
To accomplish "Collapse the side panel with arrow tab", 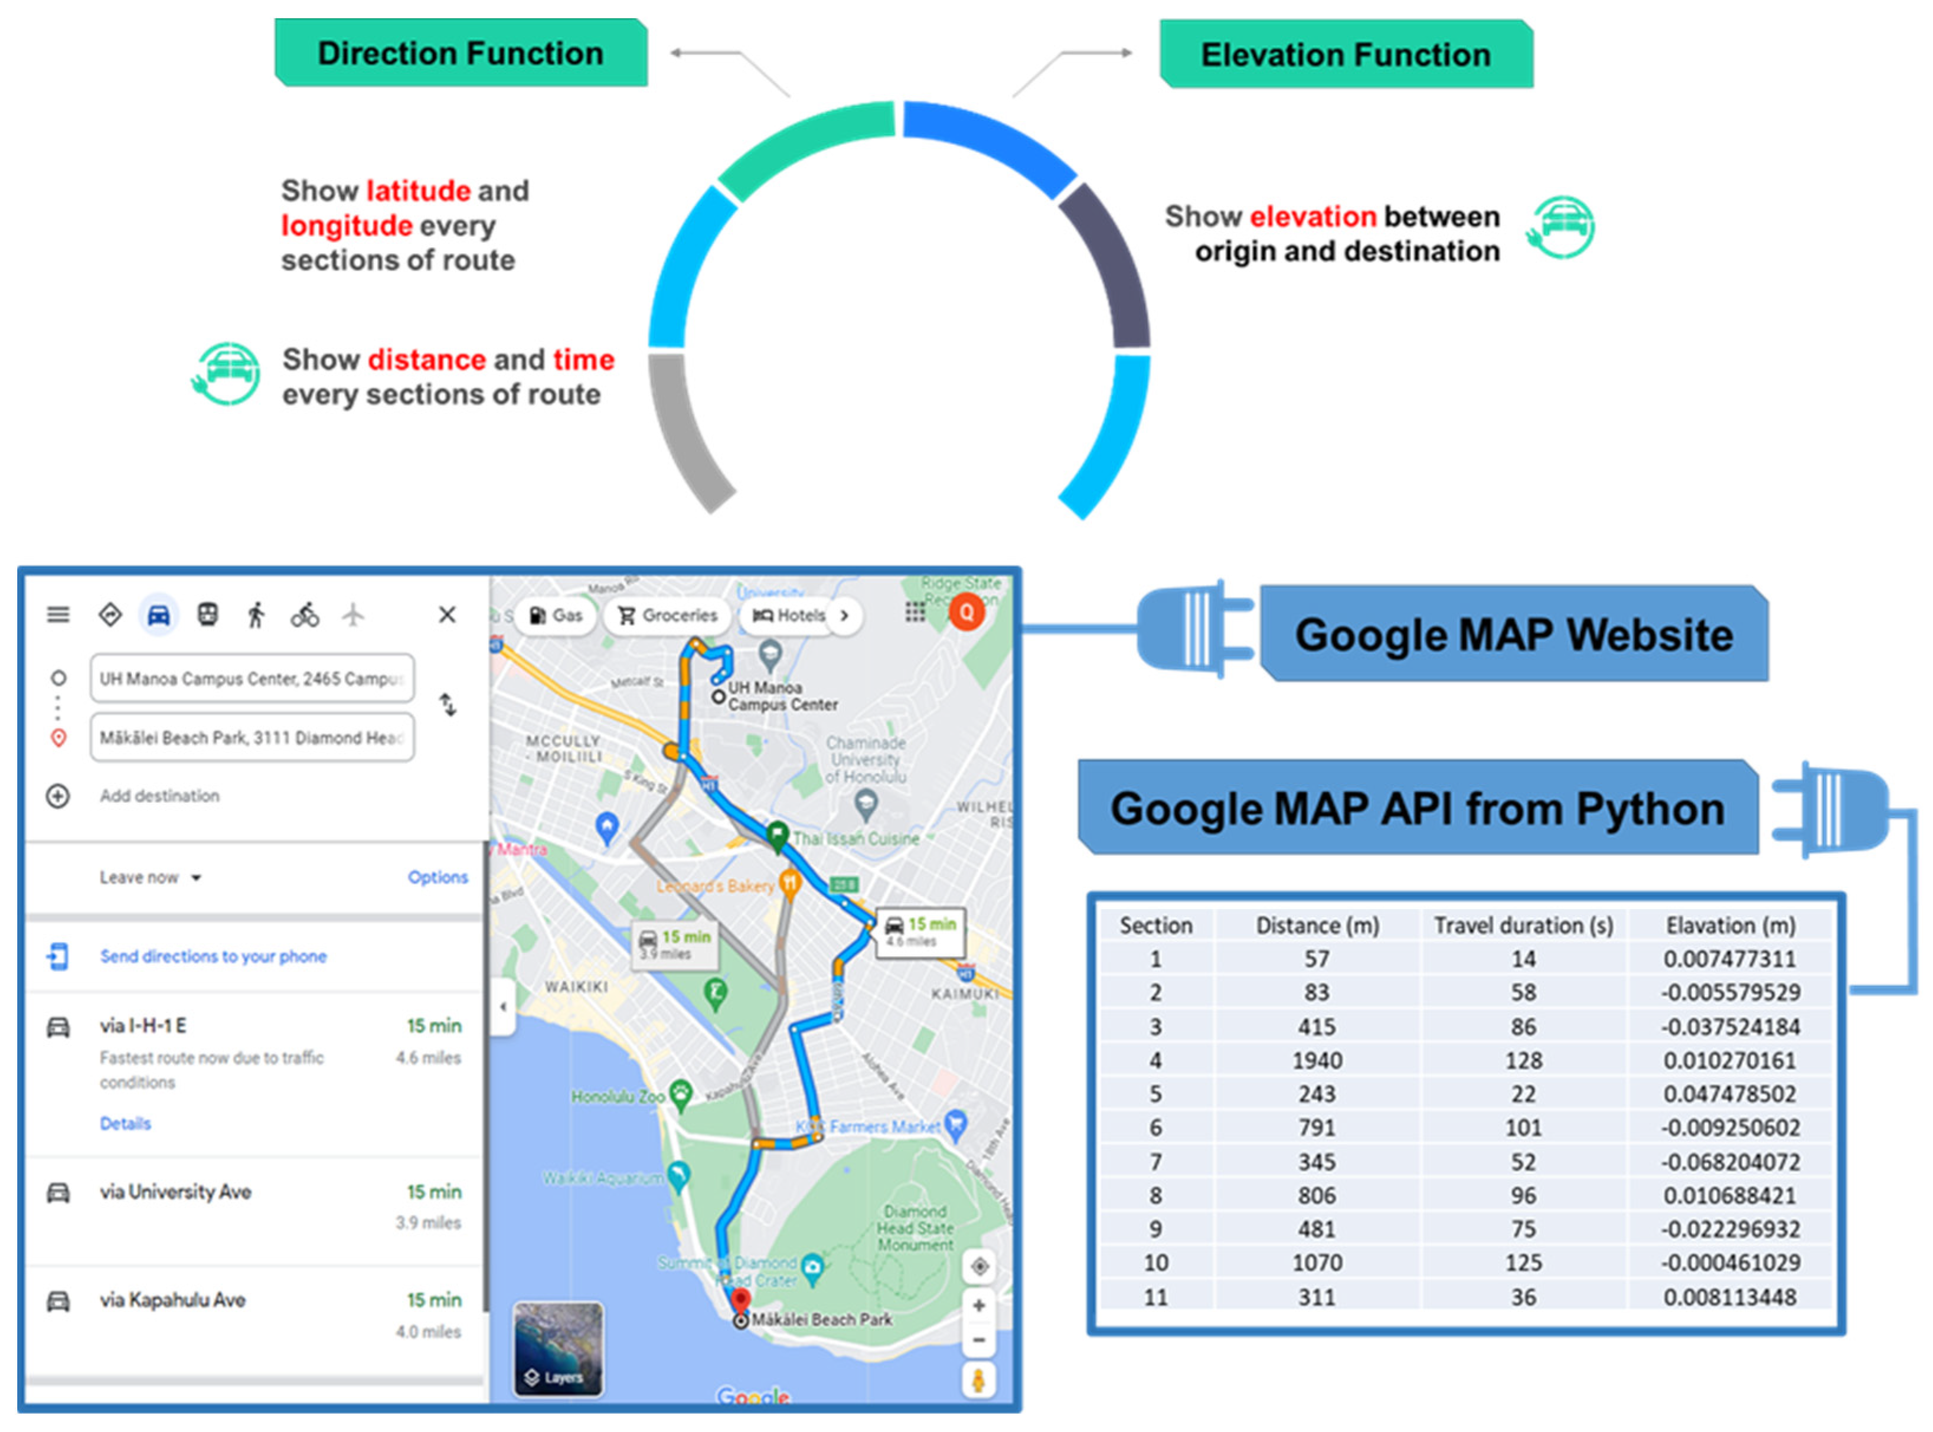I will coord(503,1006).
